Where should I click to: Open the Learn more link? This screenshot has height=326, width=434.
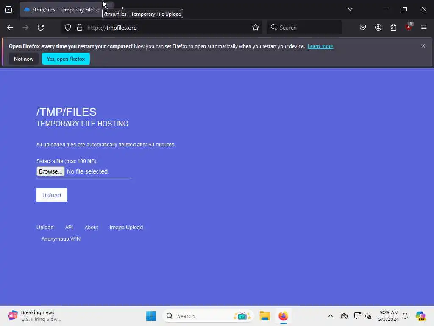point(320,46)
